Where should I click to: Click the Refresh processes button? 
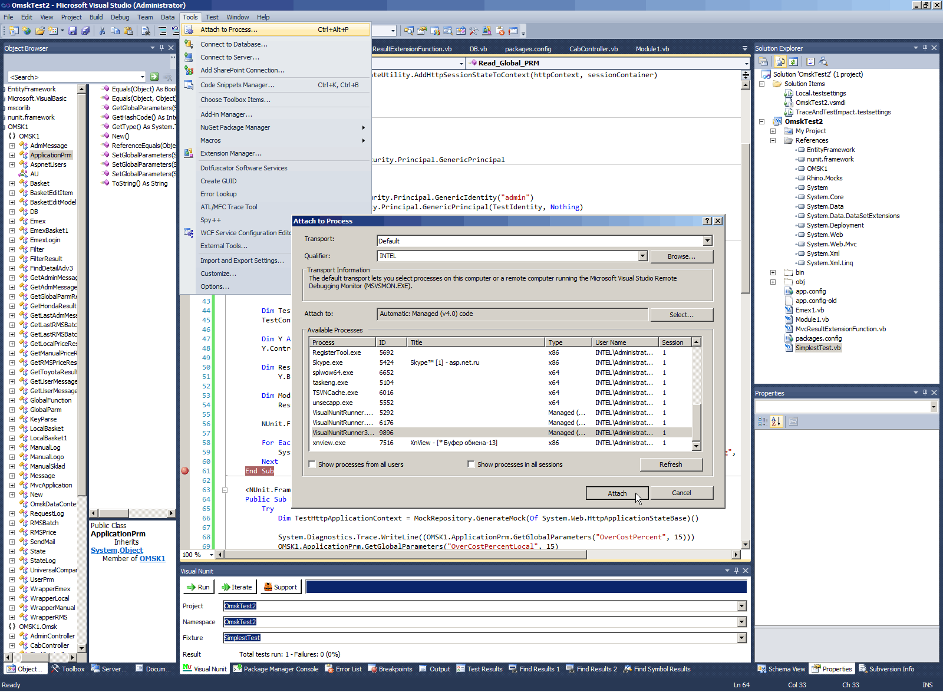coord(671,464)
